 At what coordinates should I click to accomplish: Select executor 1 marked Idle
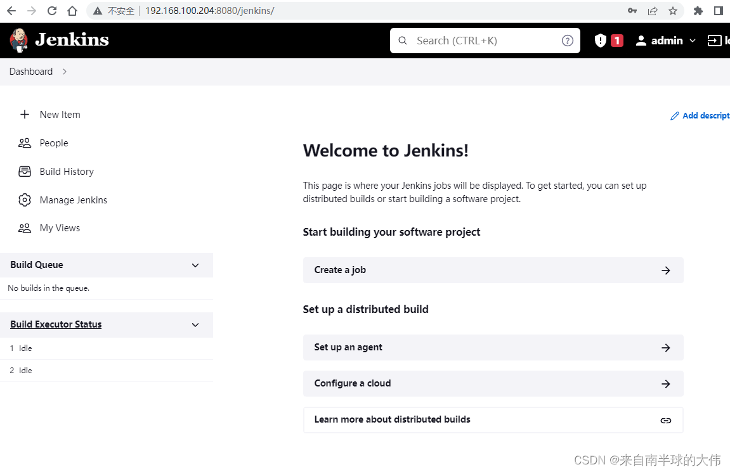point(24,348)
